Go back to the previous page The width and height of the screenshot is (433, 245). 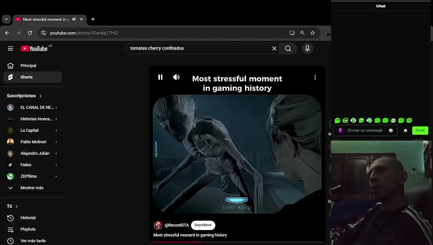click(7, 33)
